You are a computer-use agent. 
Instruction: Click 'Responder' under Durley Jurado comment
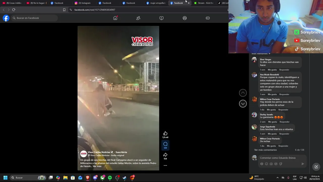pos(284,122)
